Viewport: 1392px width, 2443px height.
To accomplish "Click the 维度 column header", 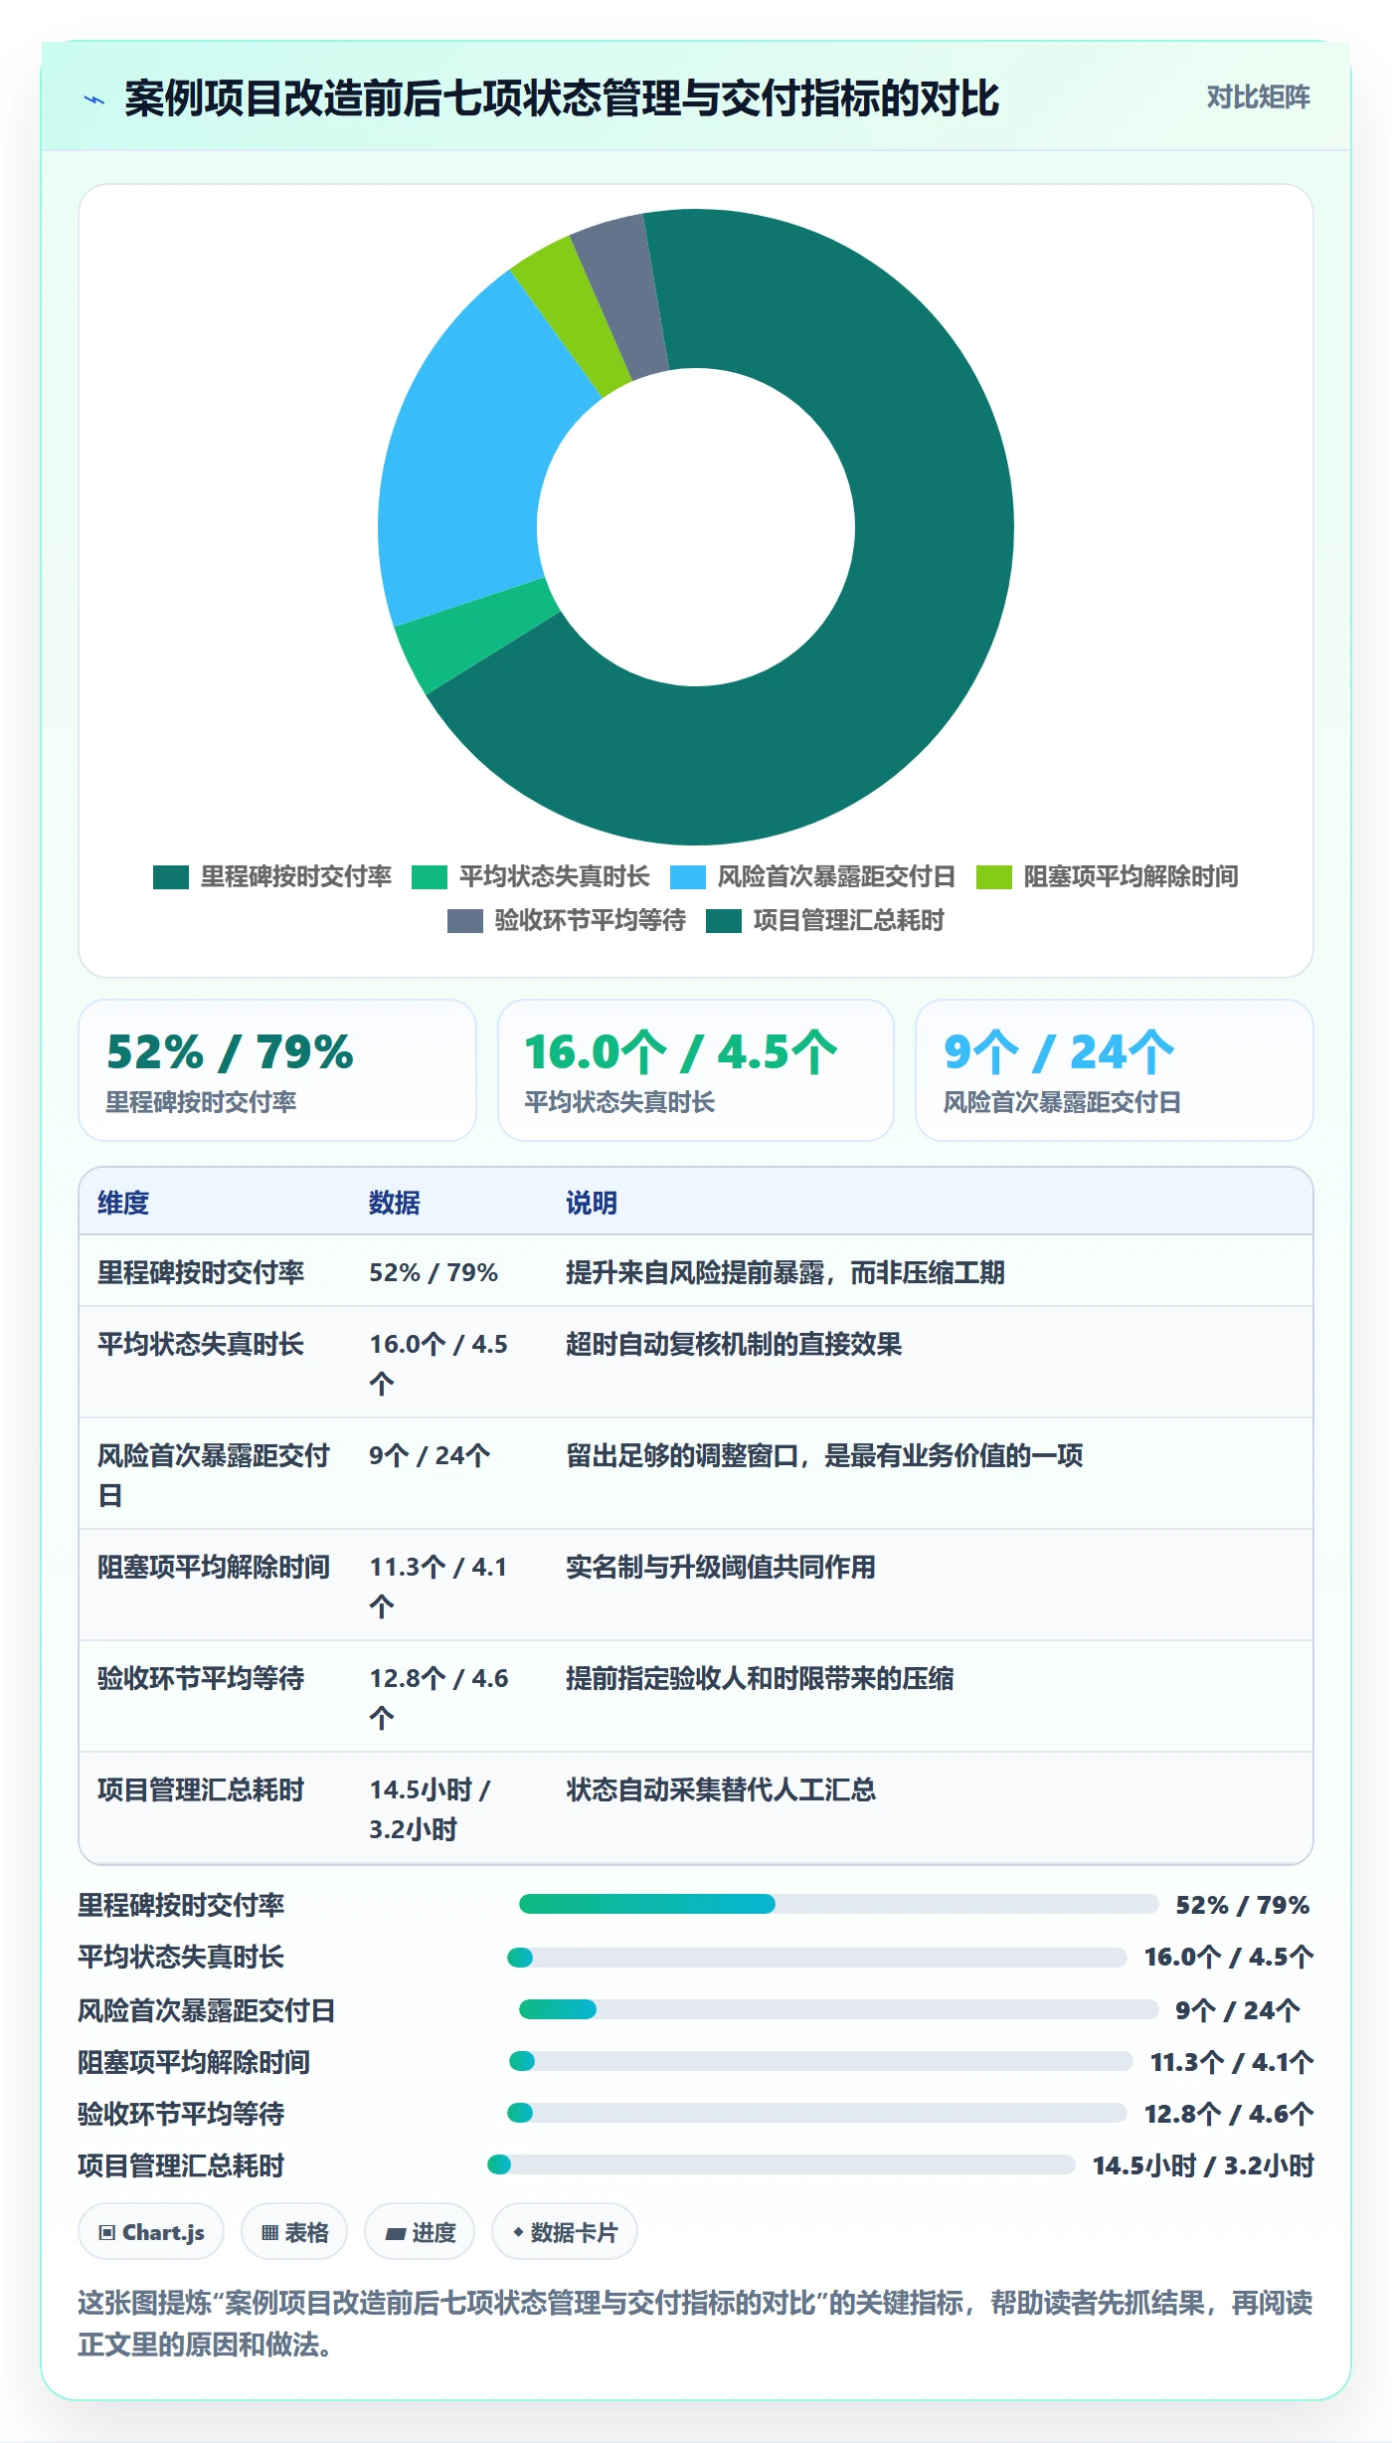I will pyautogui.click(x=123, y=1203).
